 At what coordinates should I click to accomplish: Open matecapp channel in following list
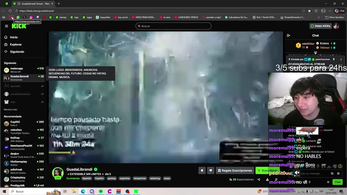pos(24,70)
